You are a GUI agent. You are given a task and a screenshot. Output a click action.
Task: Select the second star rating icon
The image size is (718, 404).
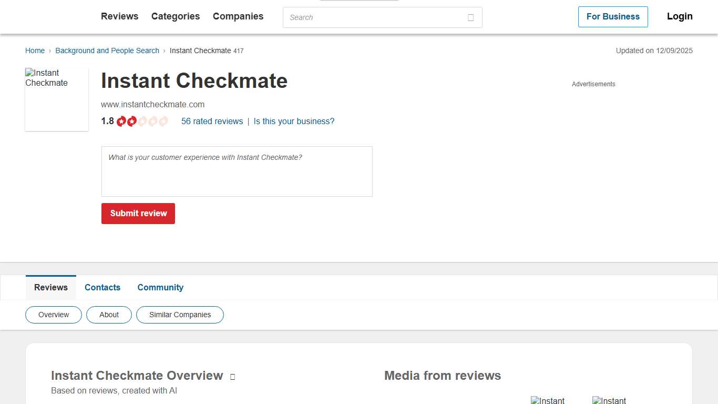click(x=132, y=121)
